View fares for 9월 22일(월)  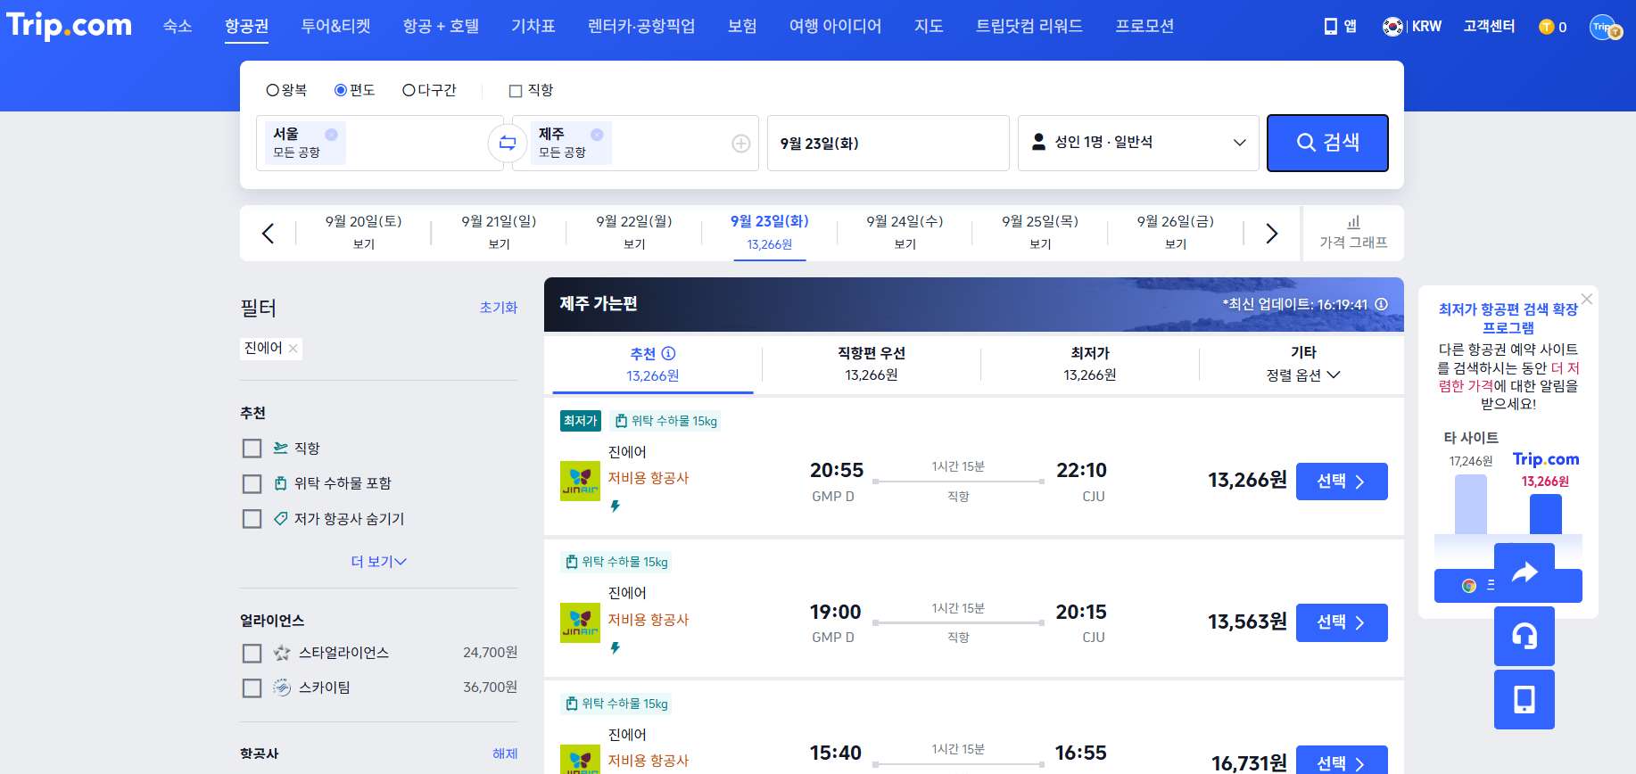[634, 233]
